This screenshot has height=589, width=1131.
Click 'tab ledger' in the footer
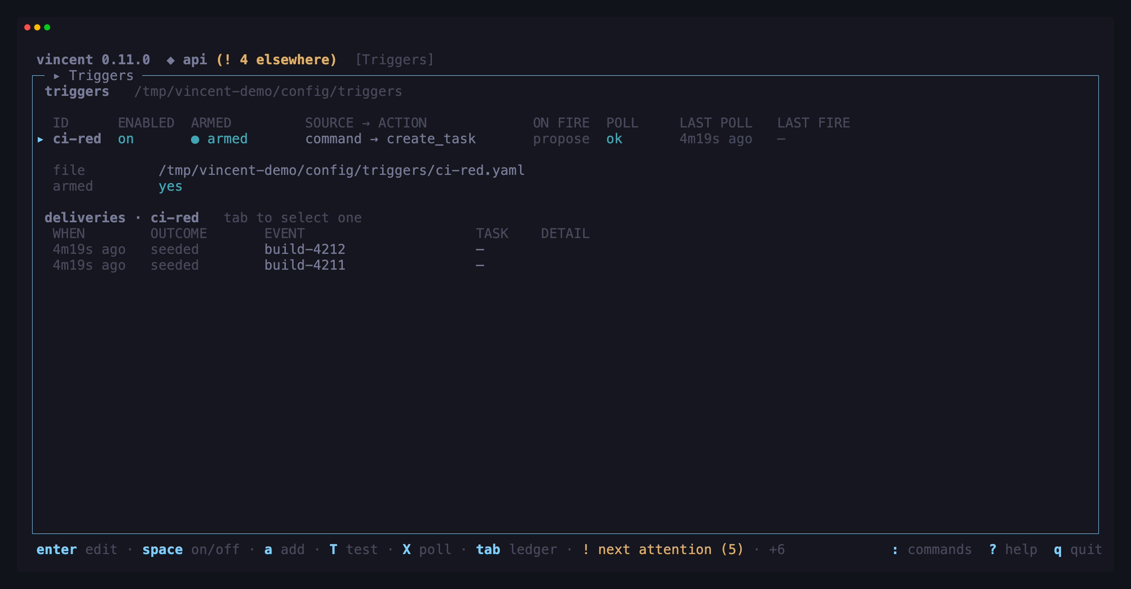coord(516,549)
